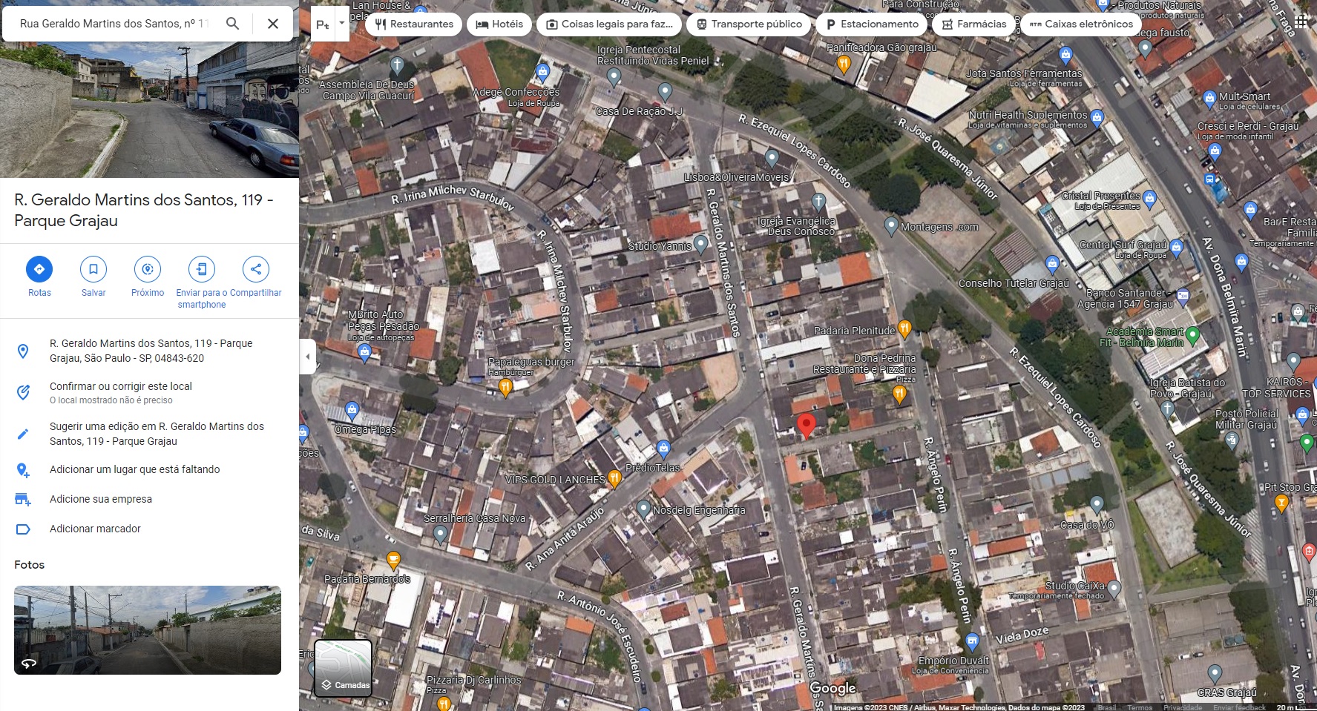Open the Camadas layers switcher
The width and height of the screenshot is (1317, 711).
point(343,668)
